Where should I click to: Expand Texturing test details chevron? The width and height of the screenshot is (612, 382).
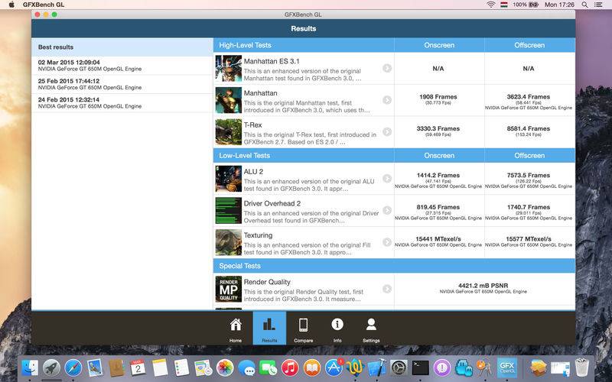(x=387, y=242)
